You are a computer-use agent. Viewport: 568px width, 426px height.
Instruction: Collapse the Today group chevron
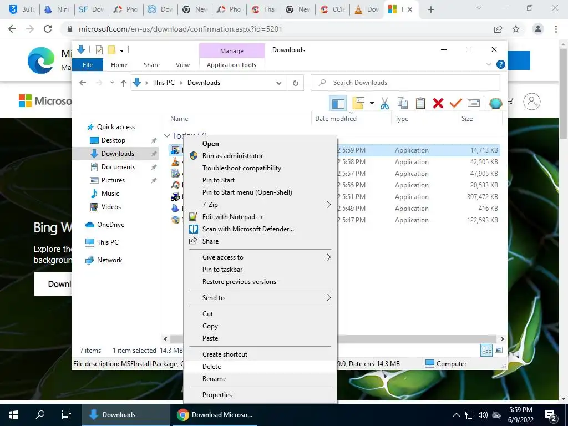pyautogui.click(x=167, y=136)
